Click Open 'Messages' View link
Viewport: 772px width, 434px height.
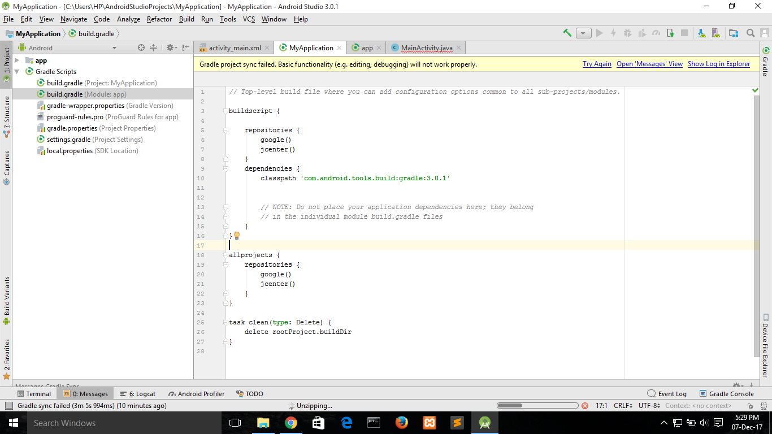tap(649, 64)
